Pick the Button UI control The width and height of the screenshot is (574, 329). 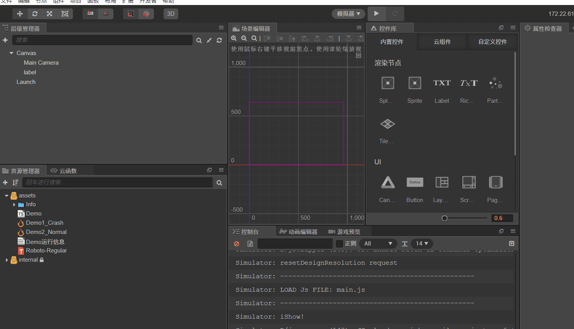[x=415, y=182]
